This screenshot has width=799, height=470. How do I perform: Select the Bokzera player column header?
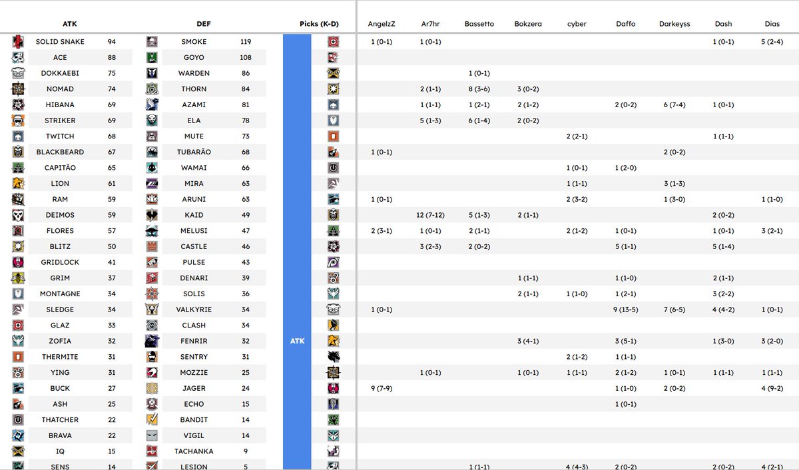pyautogui.click(x=528, y=24)
